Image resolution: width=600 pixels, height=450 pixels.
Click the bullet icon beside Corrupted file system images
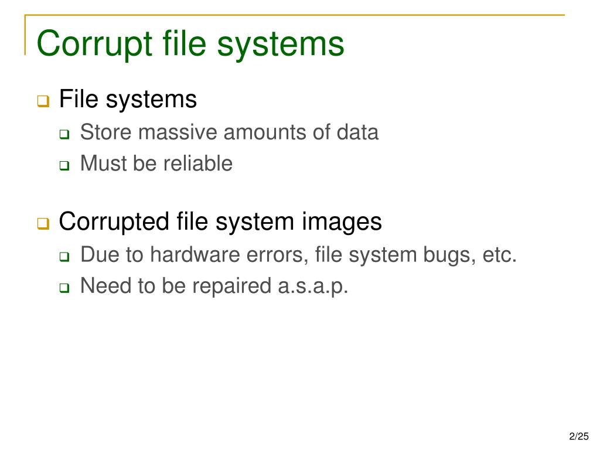(43, 223)
